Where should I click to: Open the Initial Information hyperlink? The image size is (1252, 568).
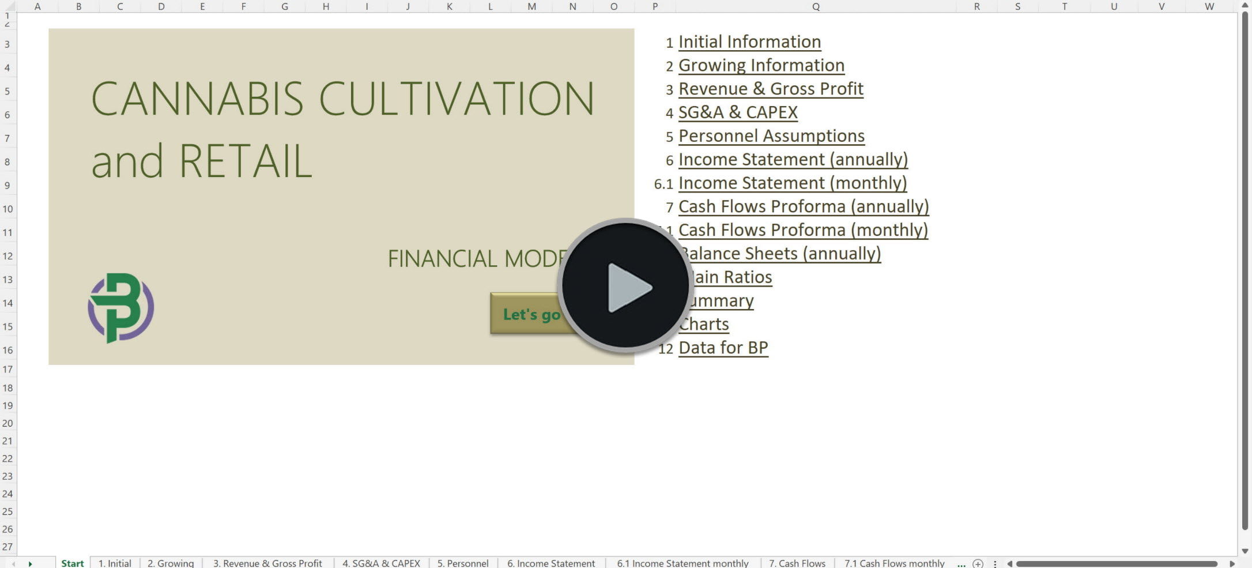(749, 41)
